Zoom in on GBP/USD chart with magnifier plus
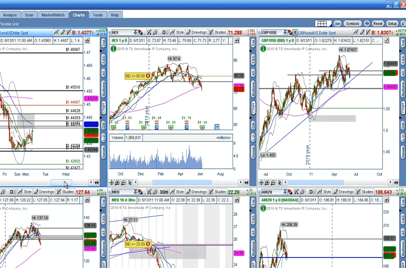 (x=267, y=183)
